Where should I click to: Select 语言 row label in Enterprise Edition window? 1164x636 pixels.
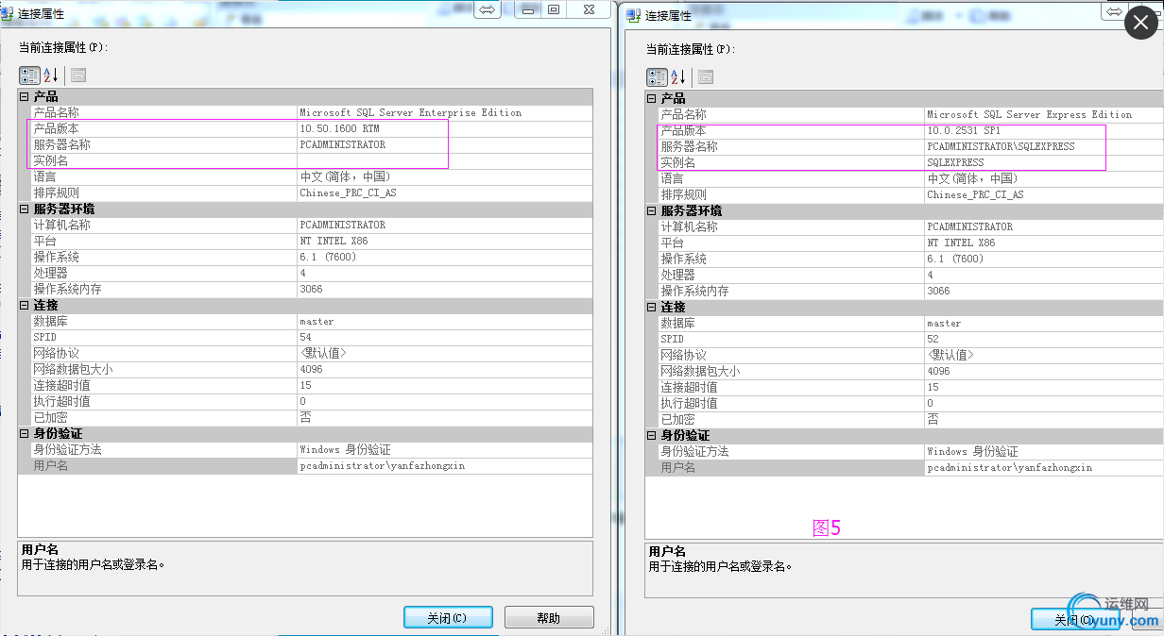[44, 176]
